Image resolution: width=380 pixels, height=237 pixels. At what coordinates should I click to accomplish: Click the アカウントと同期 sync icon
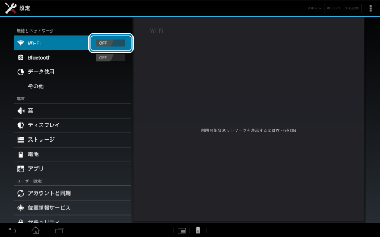pos(21,193)
